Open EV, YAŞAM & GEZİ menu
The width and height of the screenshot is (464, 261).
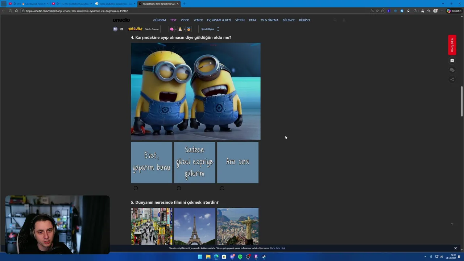pyautogui.click(x=219, y=20)
